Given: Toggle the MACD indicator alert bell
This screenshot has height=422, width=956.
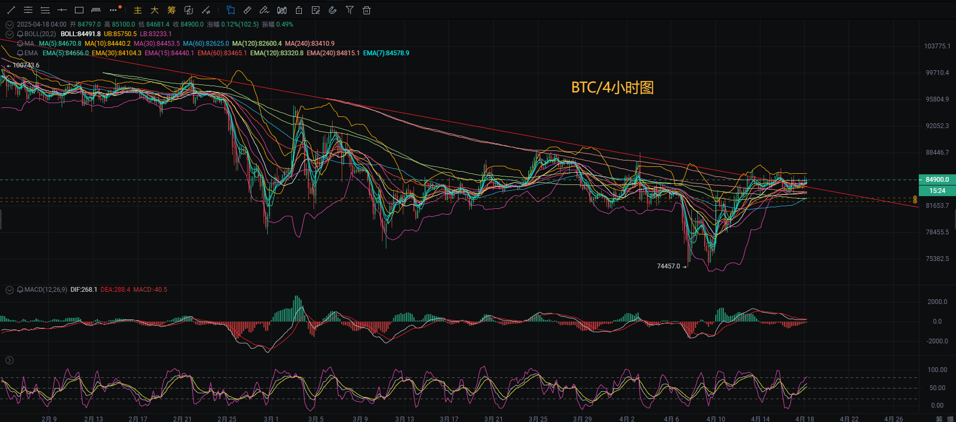Looking at the screenshot, I should (20, 290).
